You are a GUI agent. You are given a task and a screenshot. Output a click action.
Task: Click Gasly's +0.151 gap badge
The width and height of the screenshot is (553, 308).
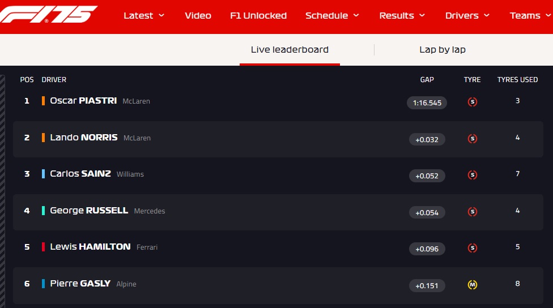(x=427, y=285)
